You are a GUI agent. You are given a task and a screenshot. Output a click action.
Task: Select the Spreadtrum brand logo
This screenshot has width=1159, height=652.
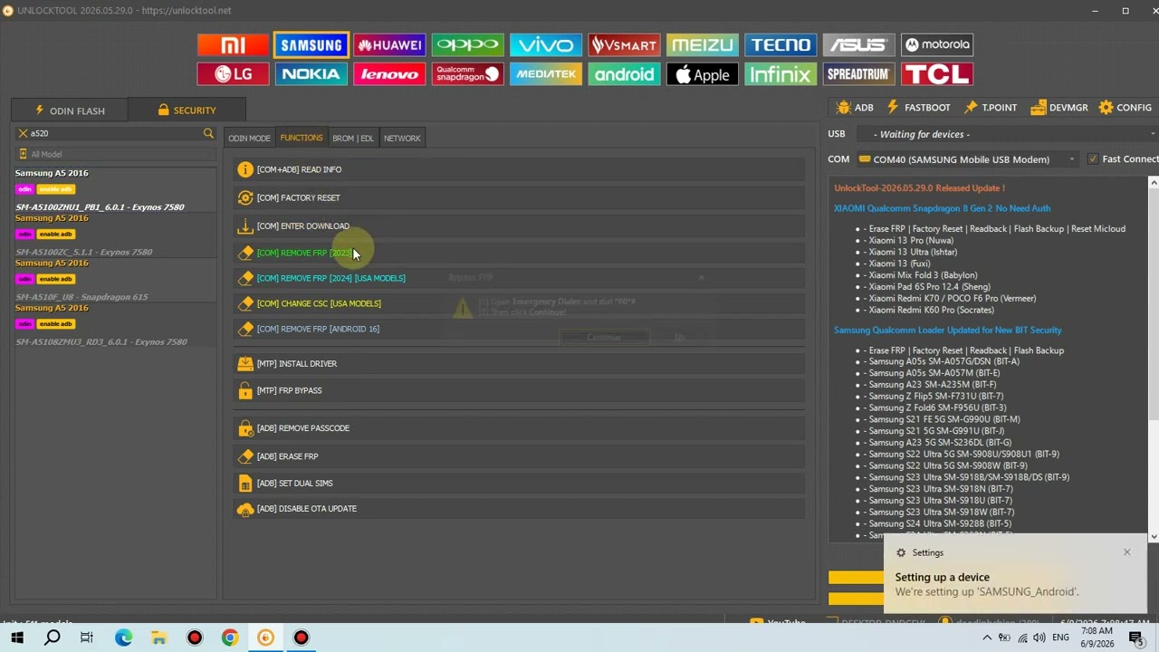(858, 74)
